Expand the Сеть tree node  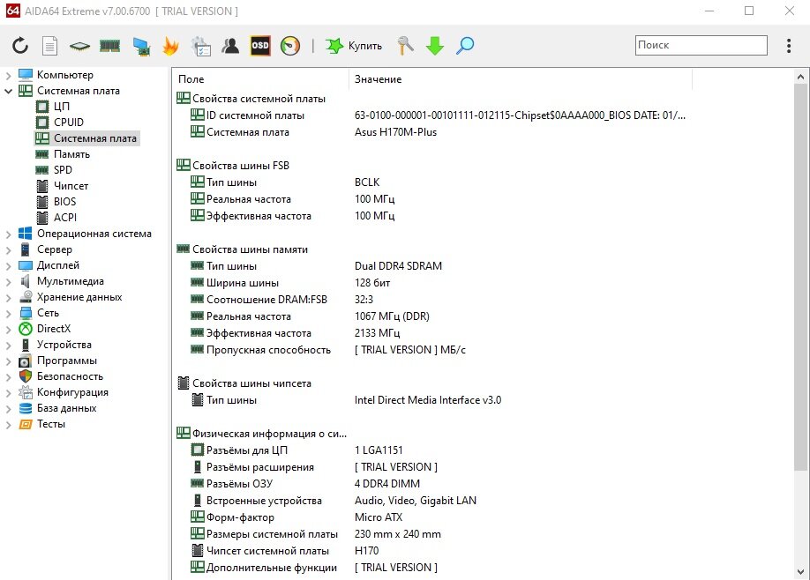(8, 314)
